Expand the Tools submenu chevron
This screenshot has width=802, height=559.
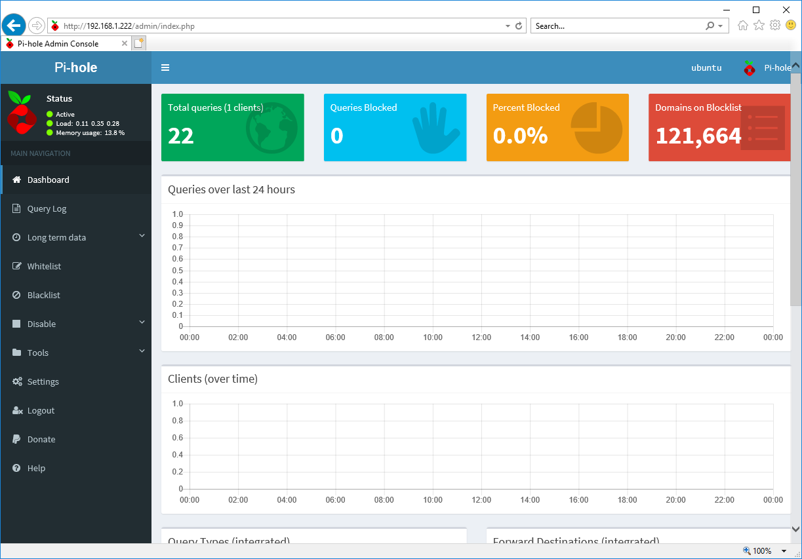tap(142, 351)
